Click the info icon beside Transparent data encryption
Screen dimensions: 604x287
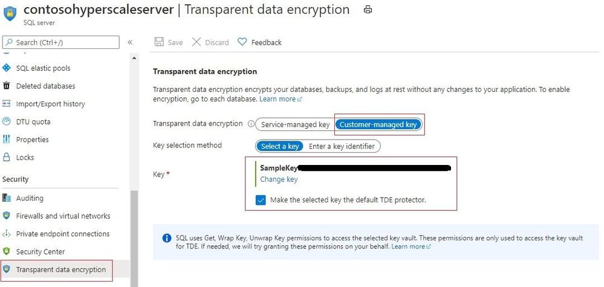tap(251, 124)
